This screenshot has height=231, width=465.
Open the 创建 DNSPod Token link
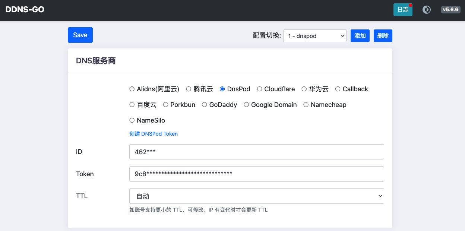click(154, 134)
